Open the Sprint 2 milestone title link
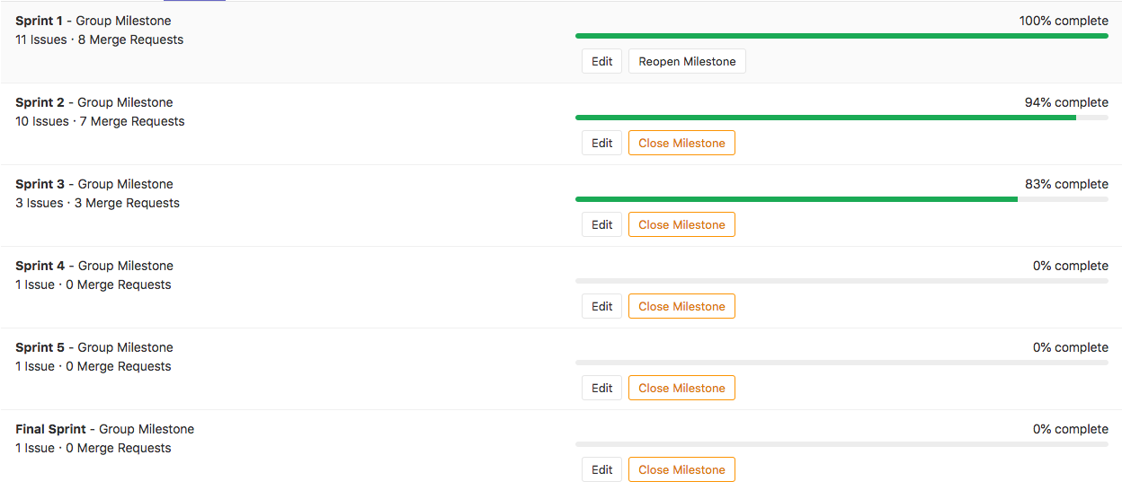The height and width of the screenshot is (499, 1122). click(x=40, y=102)
